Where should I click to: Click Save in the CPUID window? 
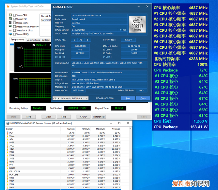pyautogui.click(x=128, y=98)
